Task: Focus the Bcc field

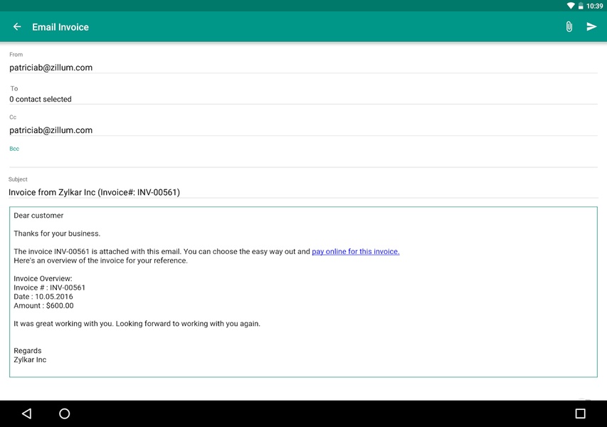Action: tap(303, 159)
